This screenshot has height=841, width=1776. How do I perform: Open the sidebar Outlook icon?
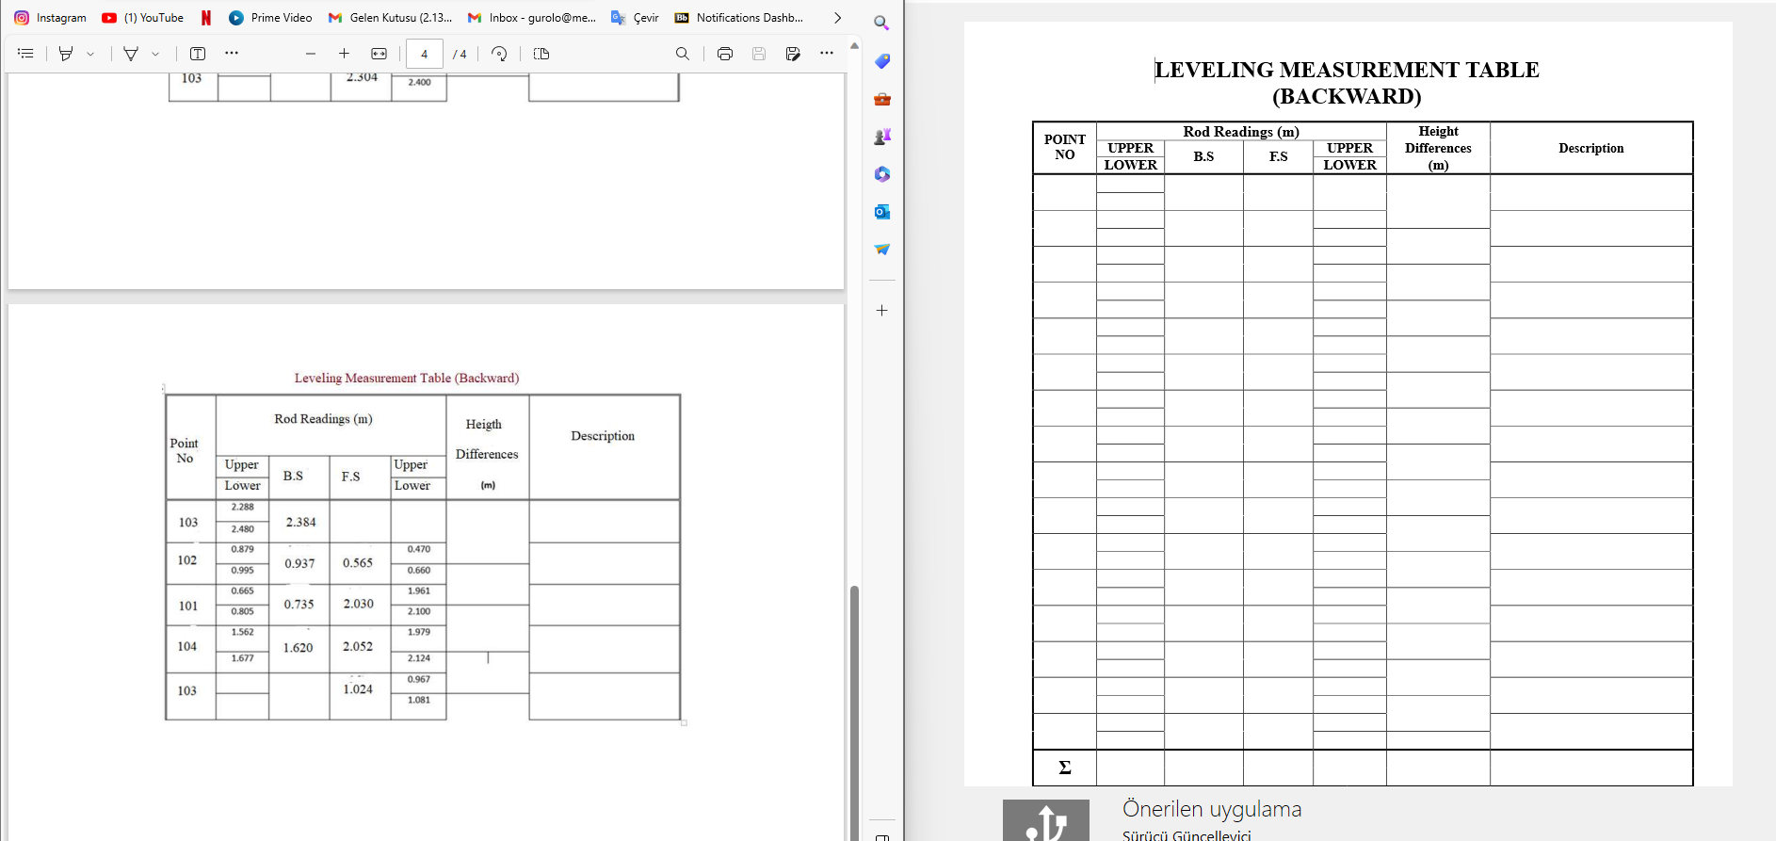click(x=882, y=212)
